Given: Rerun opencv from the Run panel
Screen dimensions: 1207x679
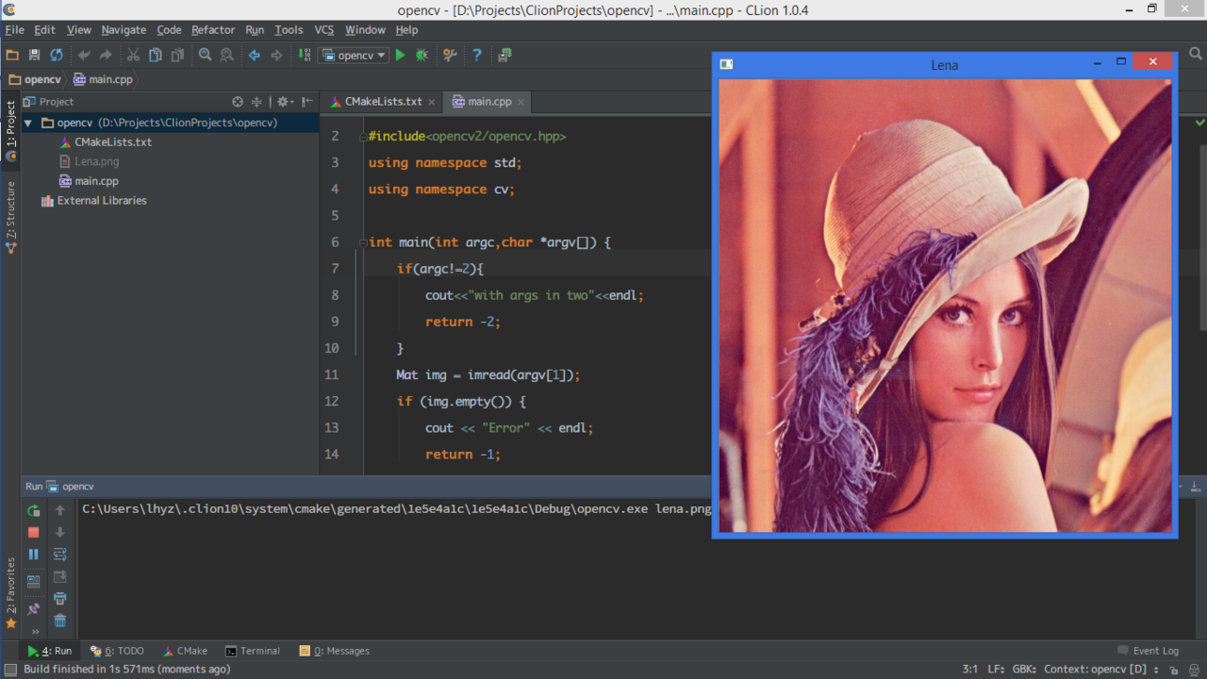Looking at the screenshot, I should pos(34,510).
